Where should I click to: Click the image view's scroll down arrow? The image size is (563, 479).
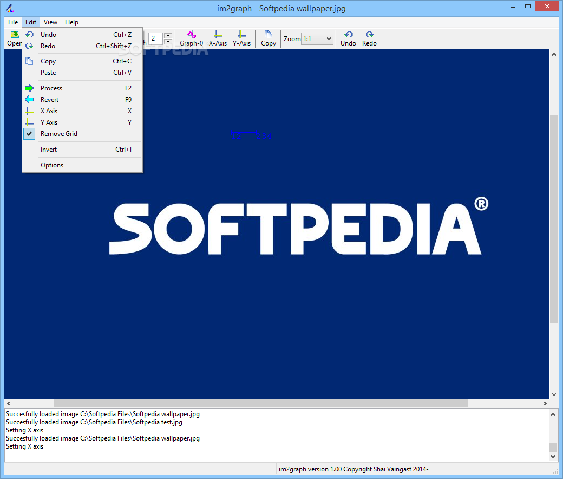(x=554, y=394)
